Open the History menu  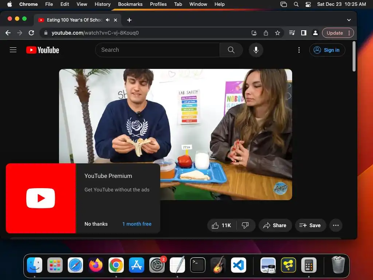point(102,4)
